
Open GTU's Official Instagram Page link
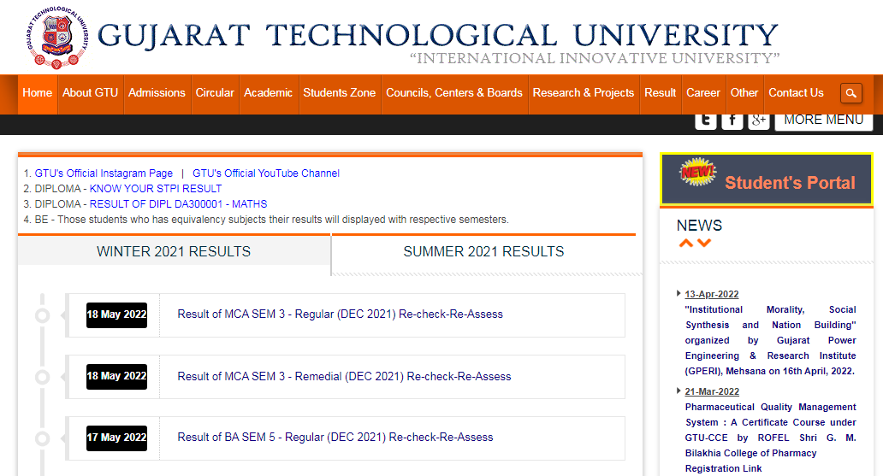click(104, 173)
